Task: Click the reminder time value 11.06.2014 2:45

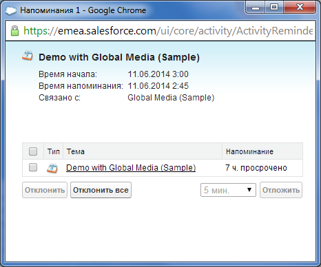Action: (x=158, y=86)
